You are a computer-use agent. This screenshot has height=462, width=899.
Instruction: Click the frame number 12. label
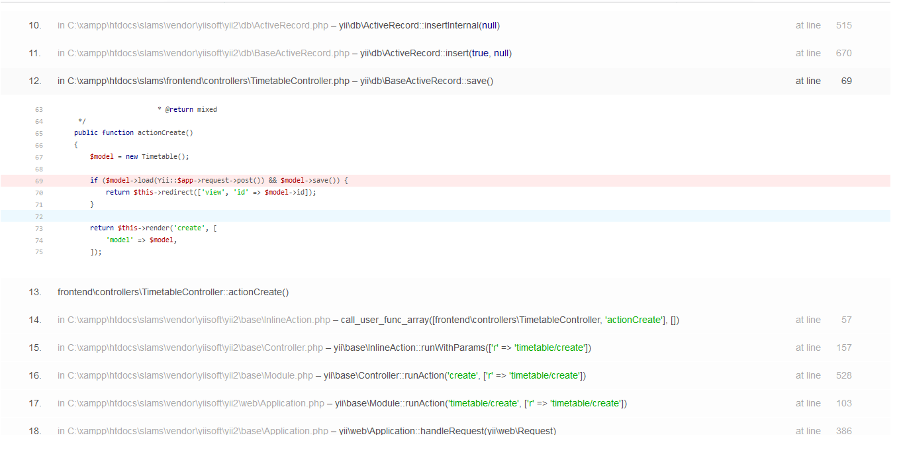click(35, 81)
